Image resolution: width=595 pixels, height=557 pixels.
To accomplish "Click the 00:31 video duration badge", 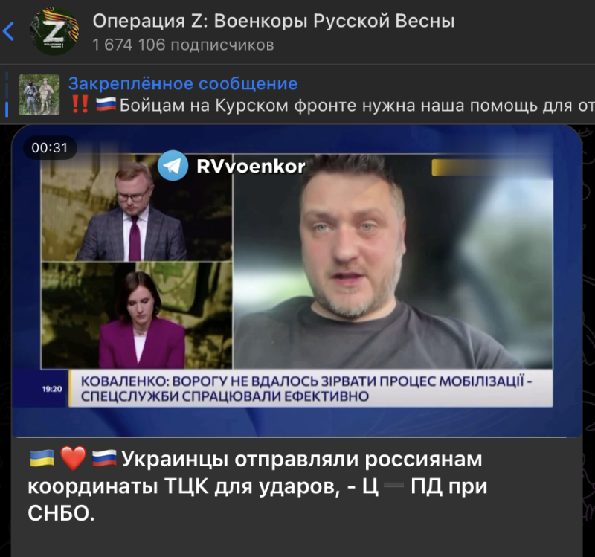I will (50, 147).
